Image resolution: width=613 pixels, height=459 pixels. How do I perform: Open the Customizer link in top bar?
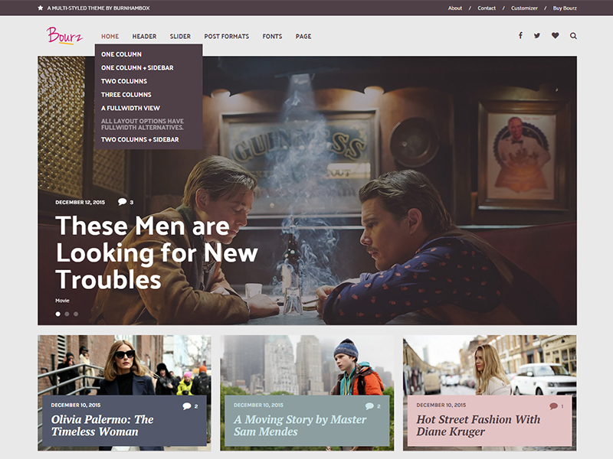[x=524, y=8]
